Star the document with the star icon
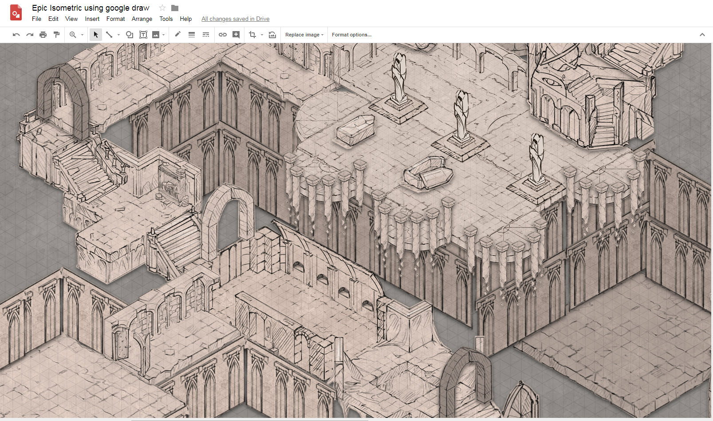This screenshot has width=713, height=421. tap(162, 8)
